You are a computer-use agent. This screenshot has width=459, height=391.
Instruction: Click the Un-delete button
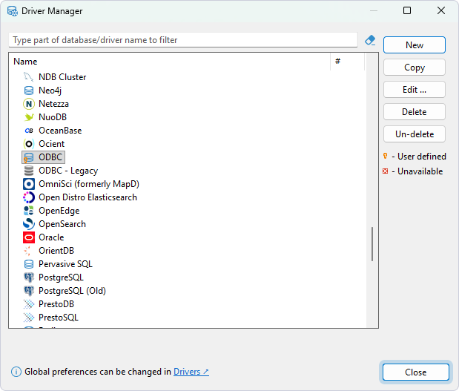[415, 134]
